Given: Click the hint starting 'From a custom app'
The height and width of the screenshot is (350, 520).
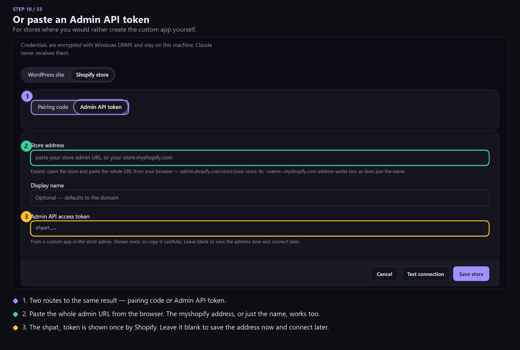Looking at the screenshot, I should point(165,242).
